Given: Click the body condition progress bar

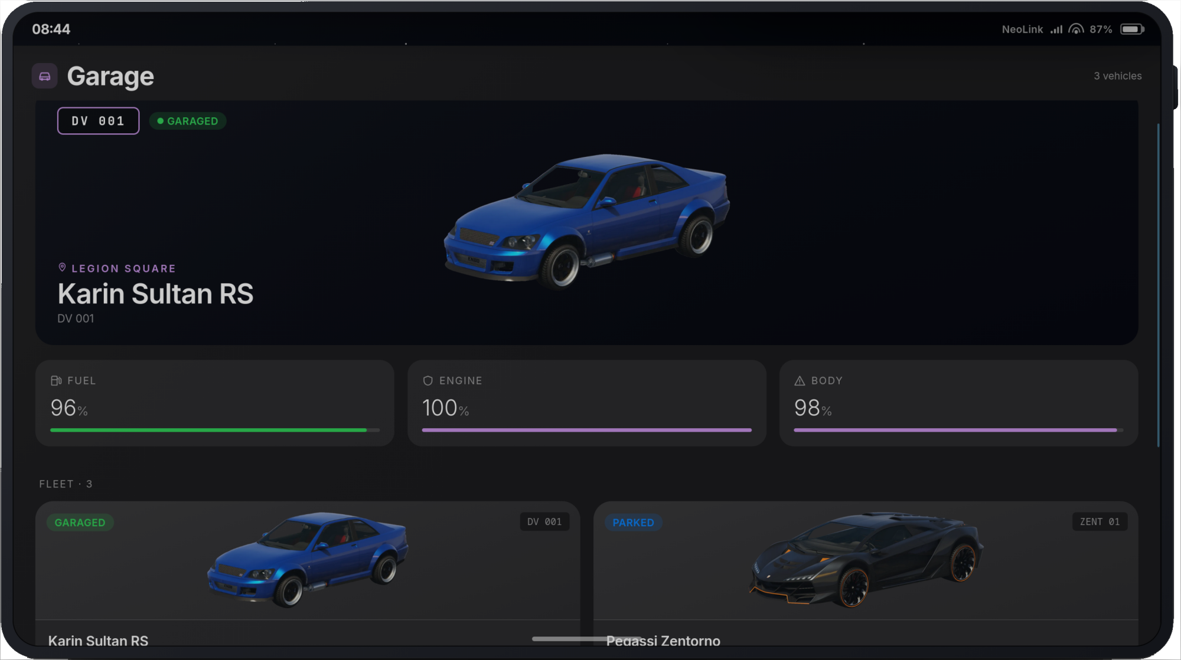Looking at the screenshot, I should pos(958,431).
